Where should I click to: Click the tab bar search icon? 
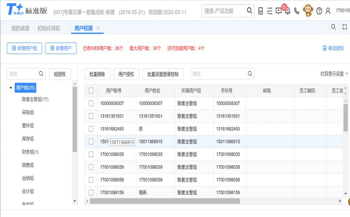point(333,27)
